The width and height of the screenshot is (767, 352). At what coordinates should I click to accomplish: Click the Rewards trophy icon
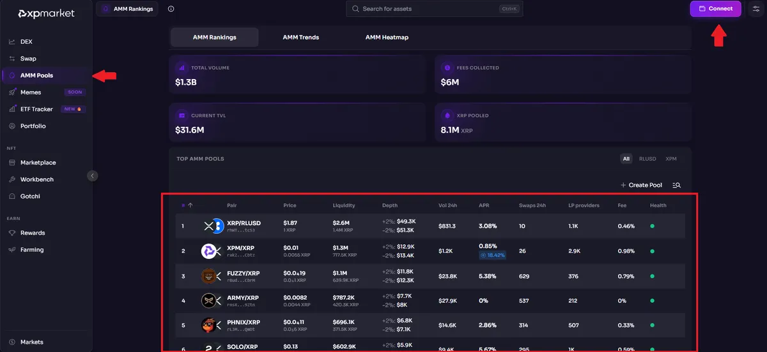(x=12, y=233)
